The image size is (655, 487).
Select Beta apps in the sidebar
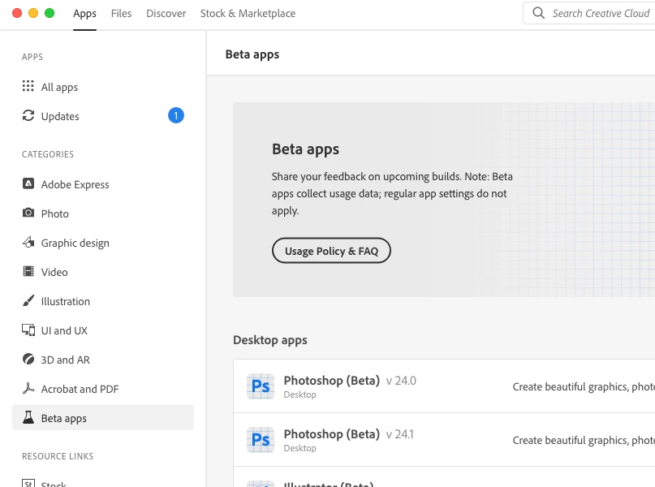103,417
